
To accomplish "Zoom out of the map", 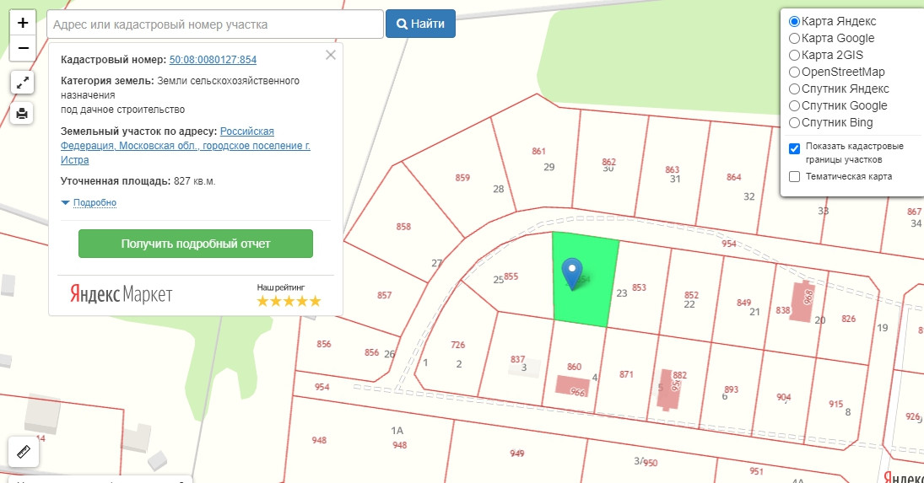I will click(23, 48).
